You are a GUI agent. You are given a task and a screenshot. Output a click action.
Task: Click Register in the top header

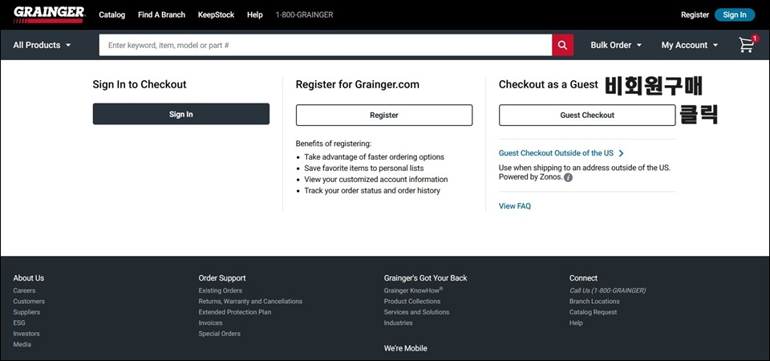click(695, 14)
